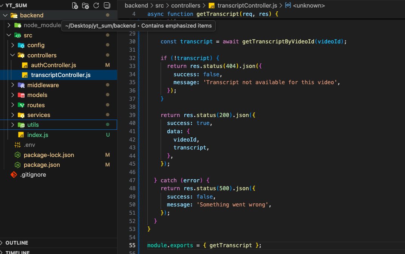
Task: Click the node_modules folder icon
Action: pos(17,25)
